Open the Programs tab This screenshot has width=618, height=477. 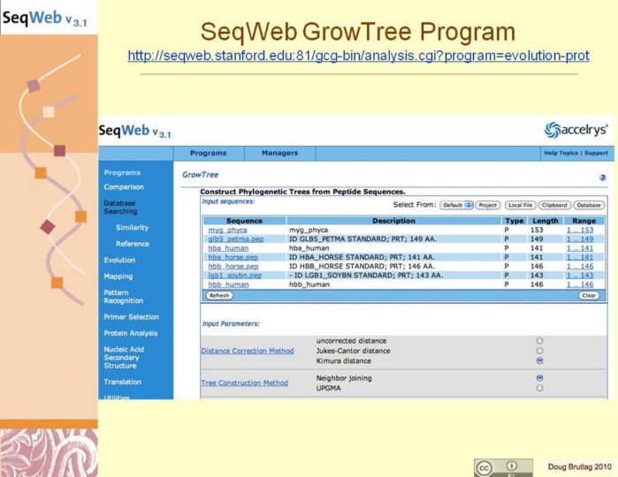click(x=208, y=153)
